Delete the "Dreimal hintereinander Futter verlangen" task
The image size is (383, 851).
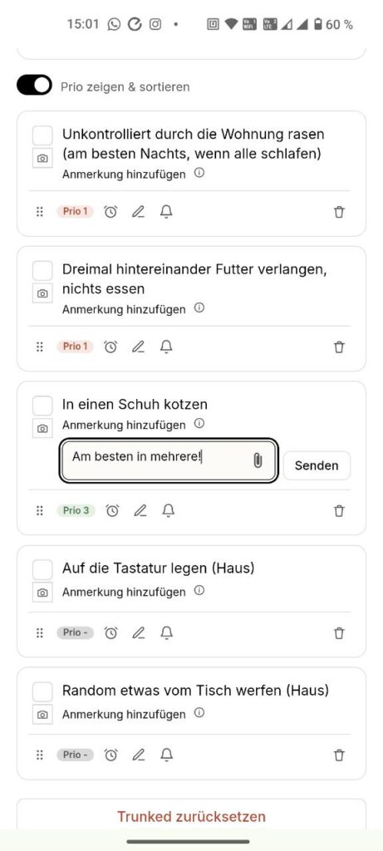click(x=339, y=347)
